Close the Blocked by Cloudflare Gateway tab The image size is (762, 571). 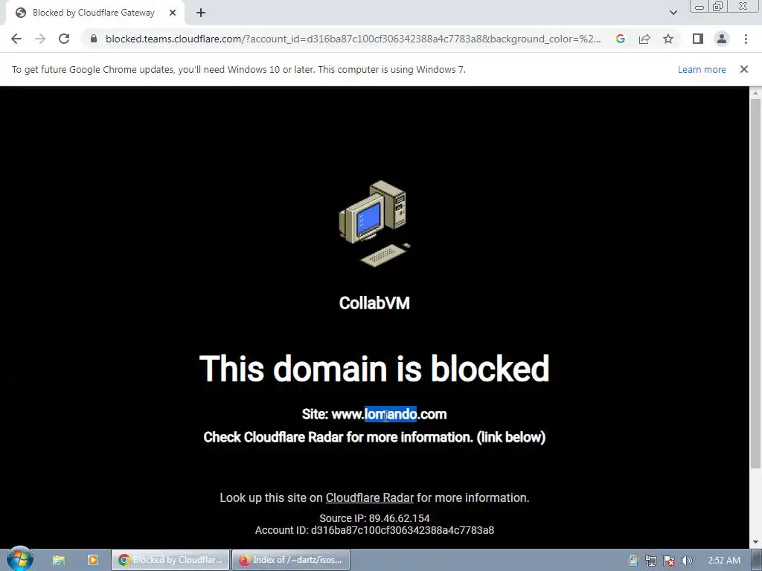tap(173, 13)
